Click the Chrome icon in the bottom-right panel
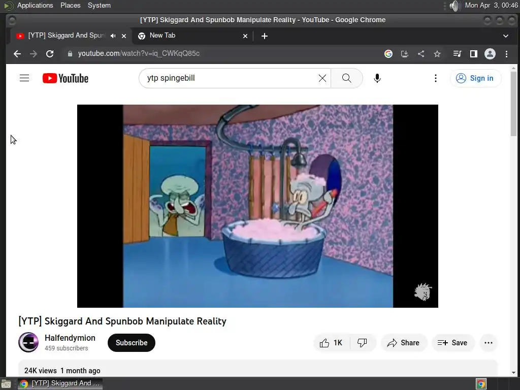This screenshot has height=390, width=520. 481,384
